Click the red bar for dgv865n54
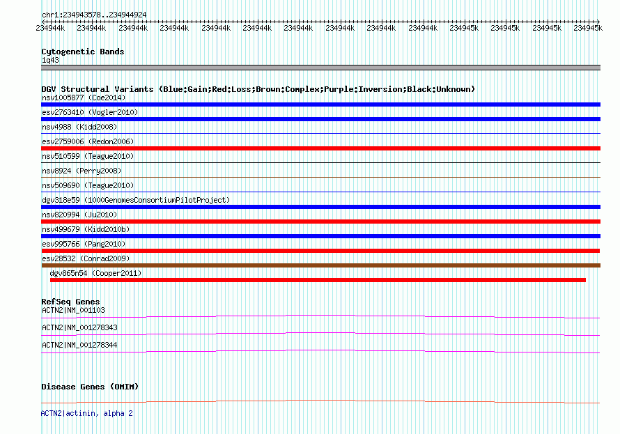 (x=318, y=280)
